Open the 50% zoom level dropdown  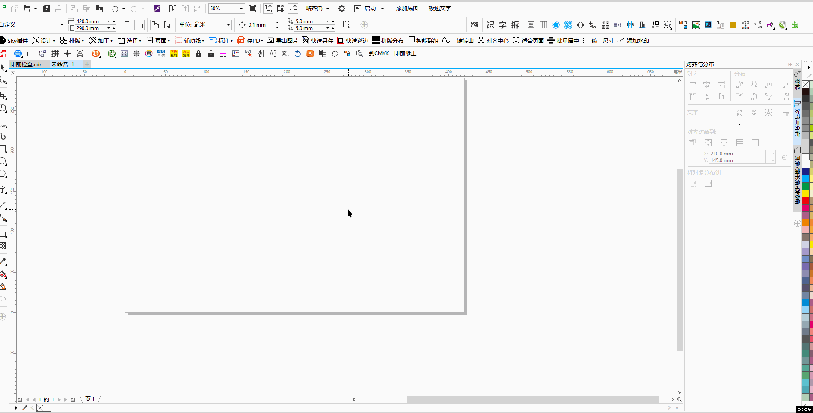pos(241,9)
